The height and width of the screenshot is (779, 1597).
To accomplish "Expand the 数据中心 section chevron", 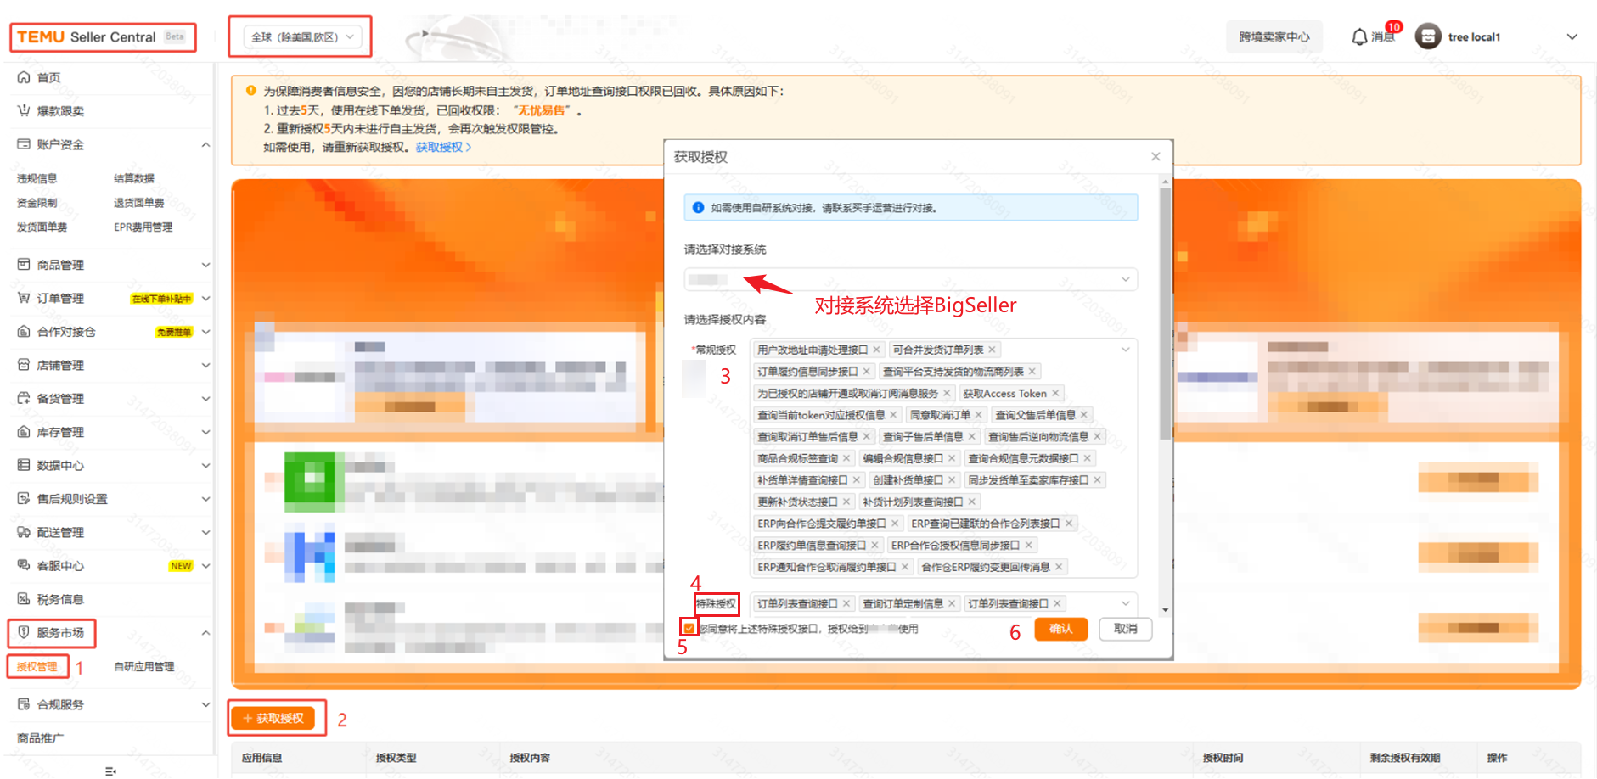I will [x=205, y=465].
